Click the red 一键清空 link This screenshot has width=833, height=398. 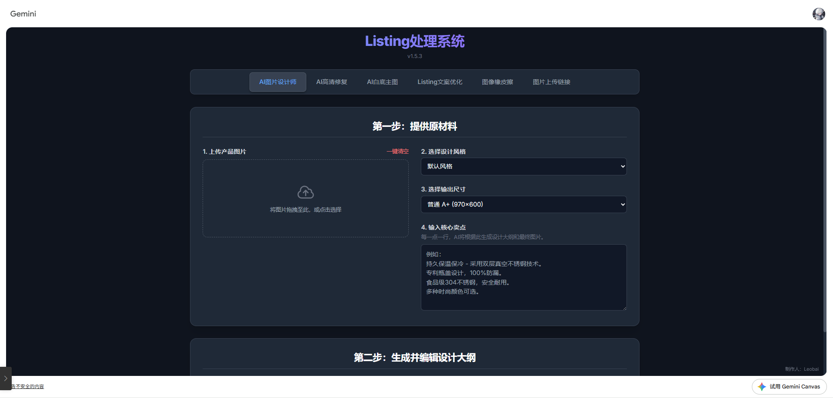[x=397, y=152]
